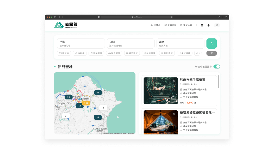
Task: Open the user account icon
Action: [217, 25]
